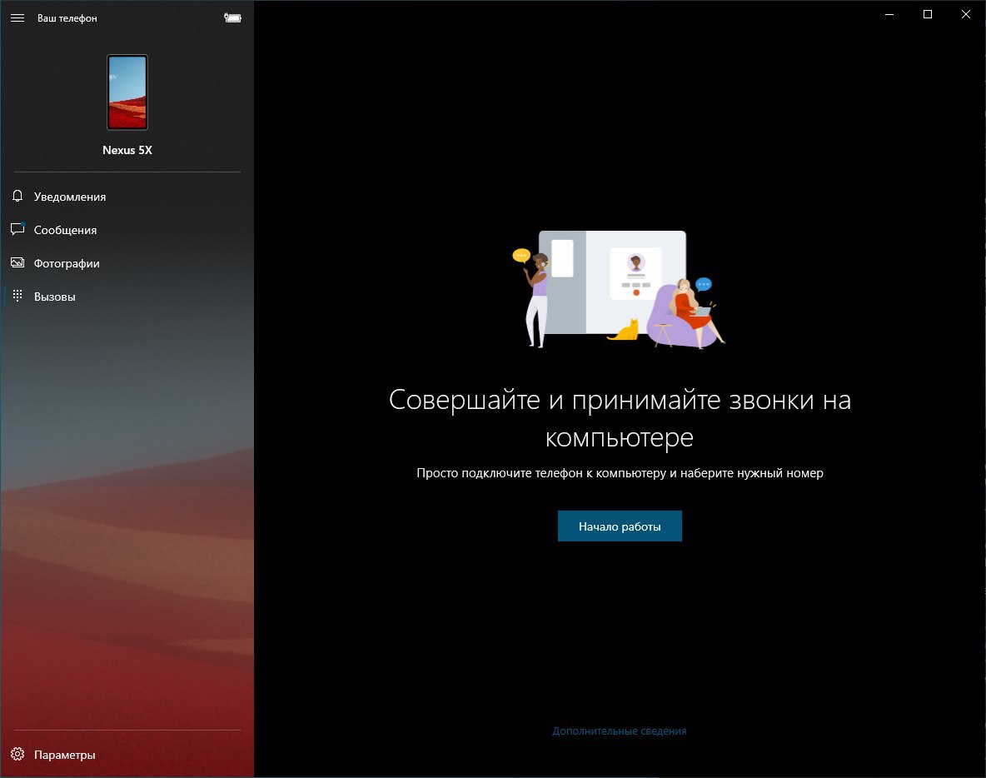This screenshot has width=986, height=778.
Task: Minimize the Ваш телефон window
Action: 889,14
